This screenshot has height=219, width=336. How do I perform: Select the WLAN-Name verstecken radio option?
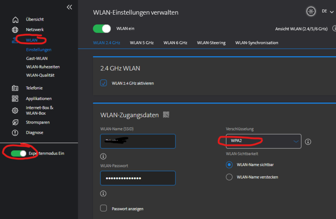pyautogui.click(x=229, y=177)
